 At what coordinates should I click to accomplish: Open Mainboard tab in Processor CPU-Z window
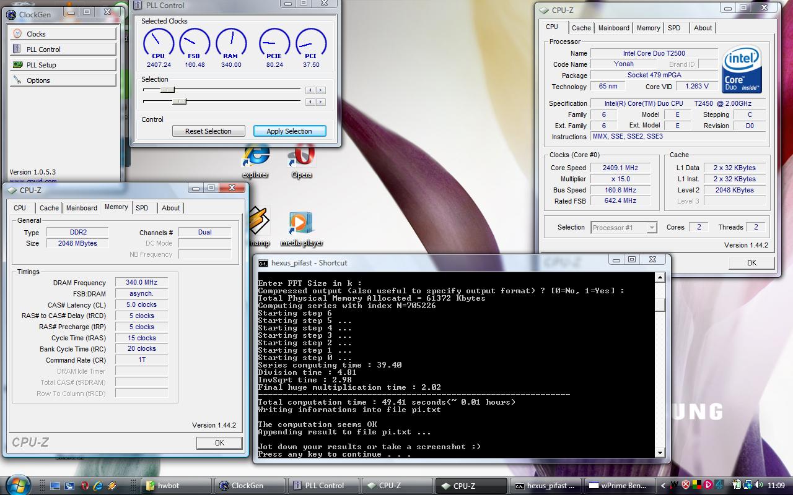click(x=614, y=28)
